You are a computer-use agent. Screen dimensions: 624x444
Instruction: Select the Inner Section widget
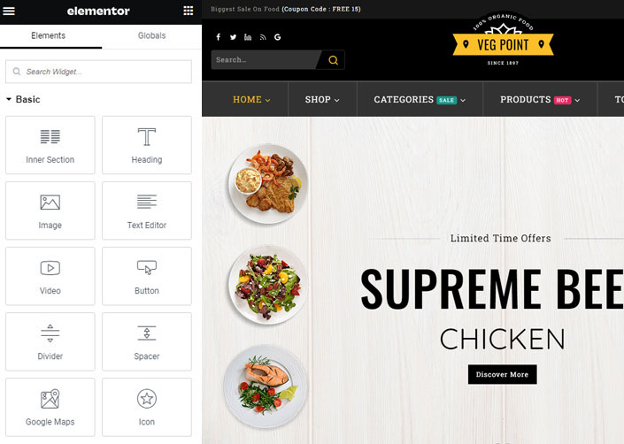tap(50, 145)
